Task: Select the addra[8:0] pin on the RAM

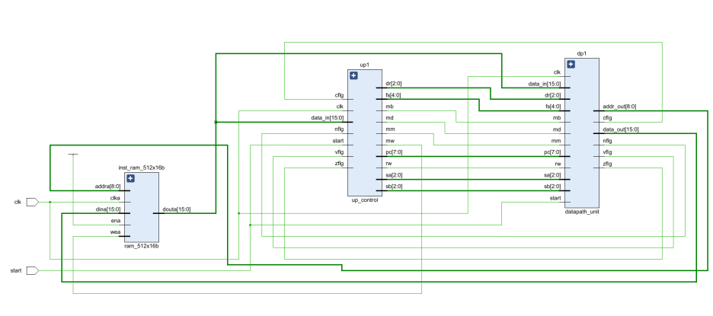Action: (107, 187)
